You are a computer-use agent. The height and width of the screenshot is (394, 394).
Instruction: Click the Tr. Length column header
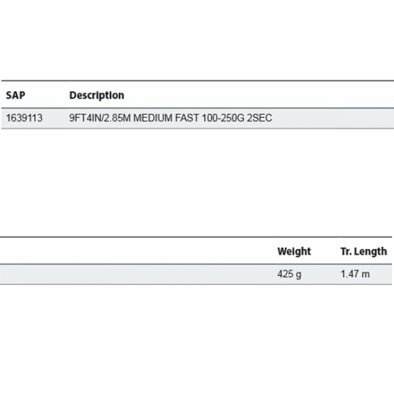(363, 252)
